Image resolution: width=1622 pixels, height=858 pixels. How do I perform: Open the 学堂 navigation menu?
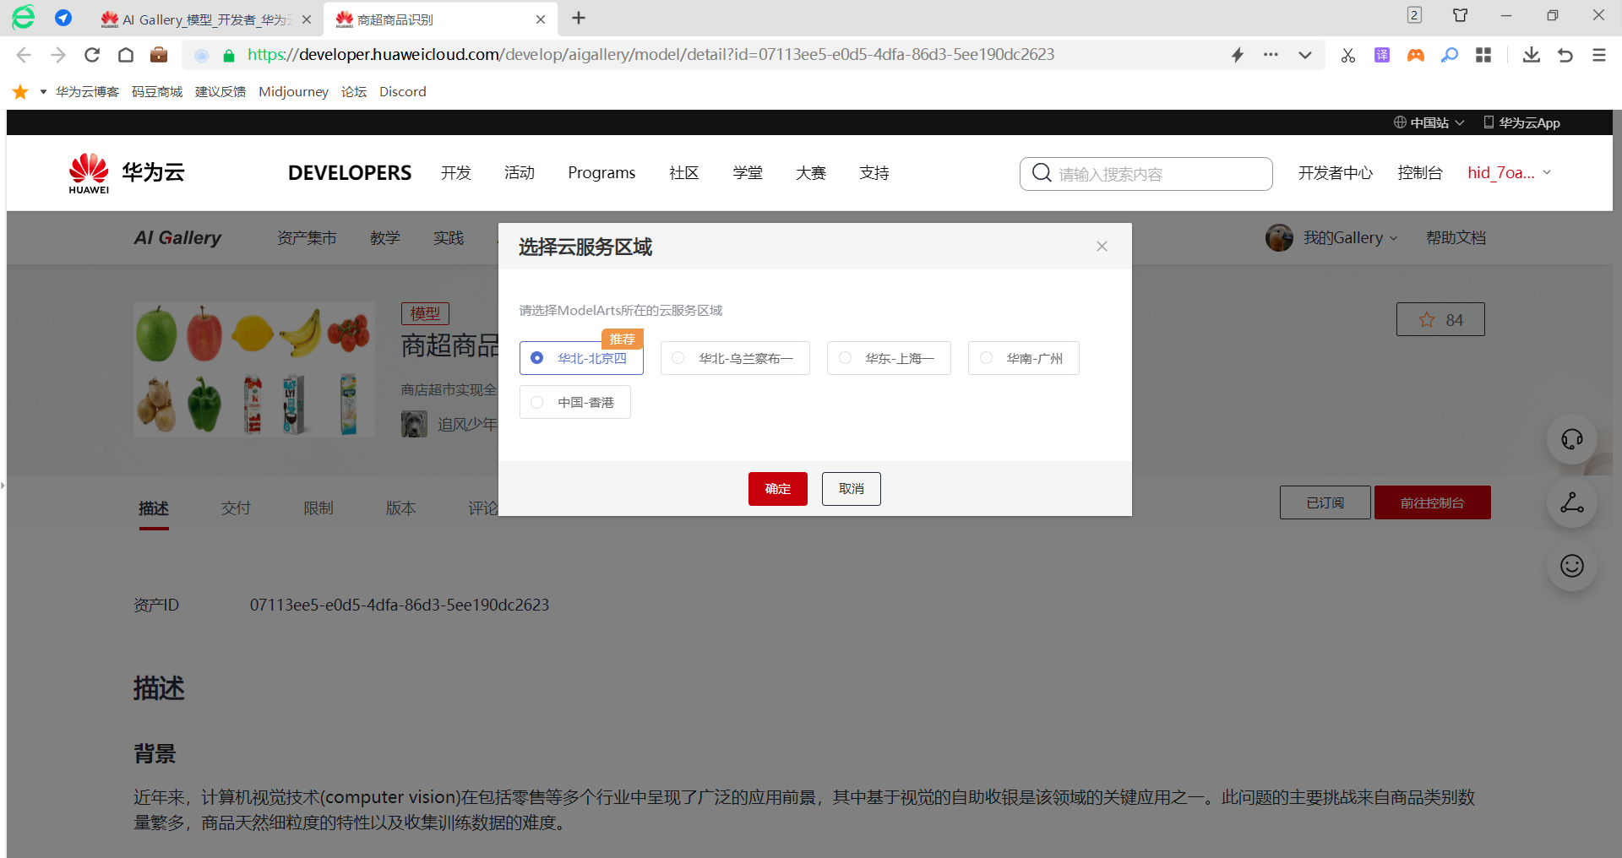[748, 173]
